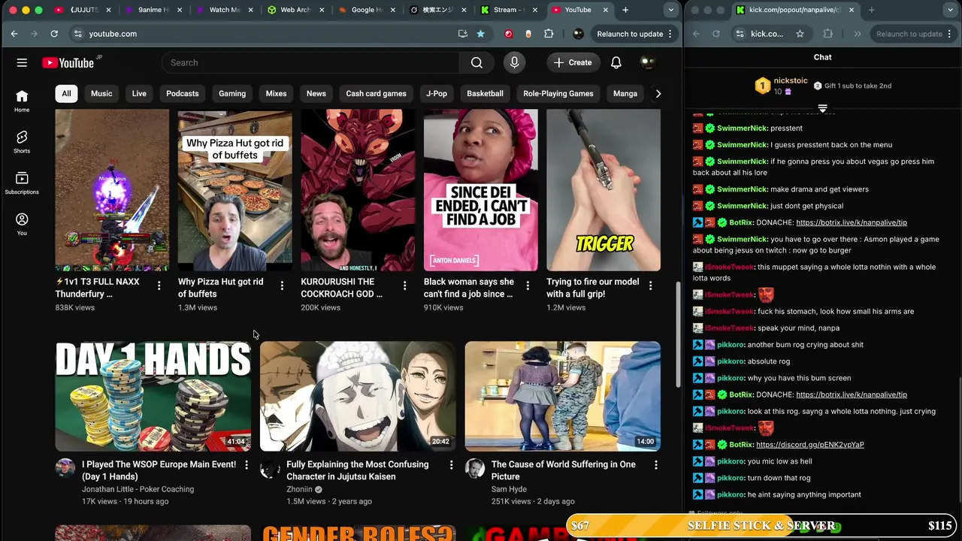Select the All filter chip
The width and height of the screenshot is (962, 541).
pos(66,94)
